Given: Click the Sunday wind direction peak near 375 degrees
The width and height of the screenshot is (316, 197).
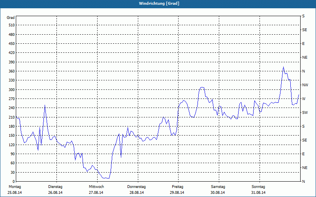Looking at the screenshot, I should 283,67.
